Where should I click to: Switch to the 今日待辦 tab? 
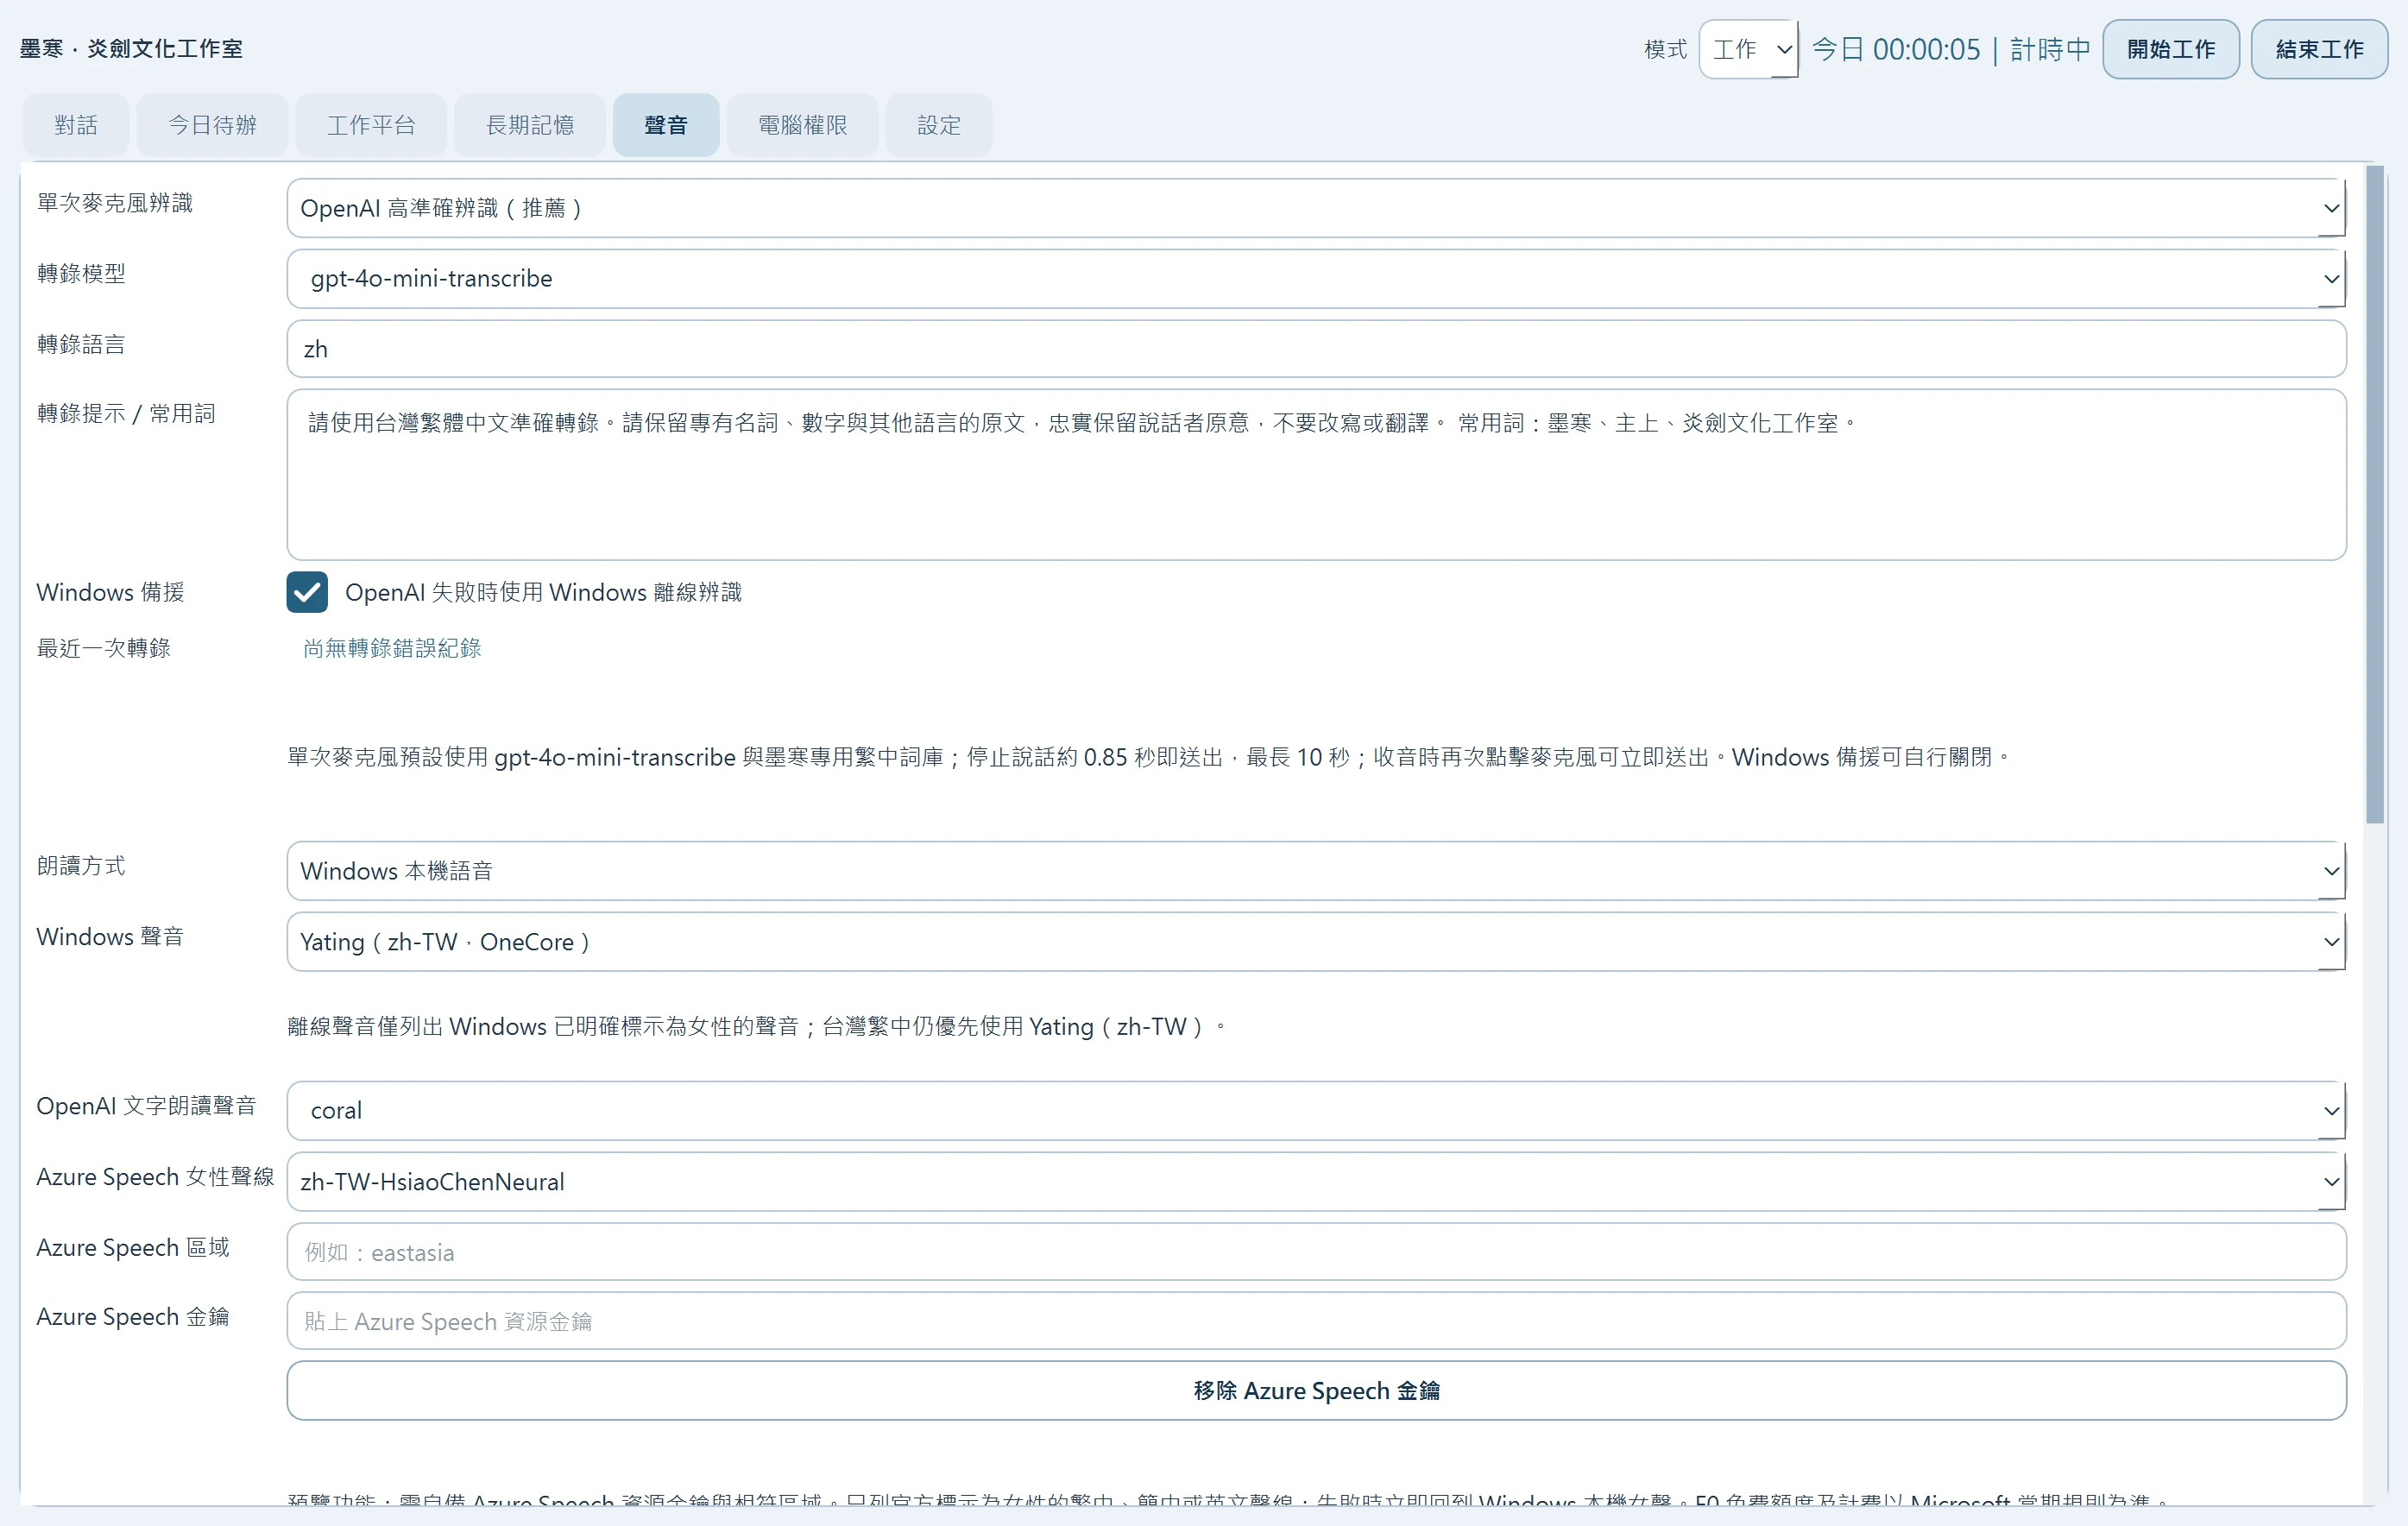coord(212,125)
